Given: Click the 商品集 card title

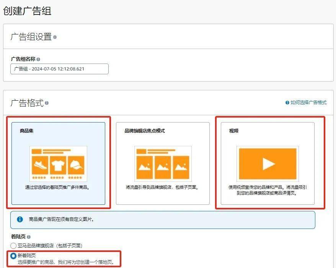Looking at the screenshot, I should (26, 131).
